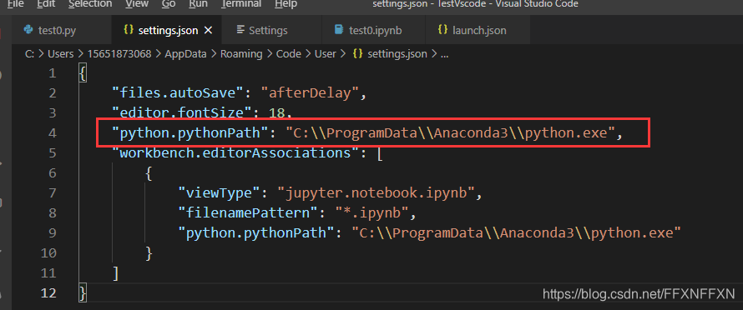The image size is (743, 310).
Task: Click the python.exe path string on line 9
Action: click(517, 232)
